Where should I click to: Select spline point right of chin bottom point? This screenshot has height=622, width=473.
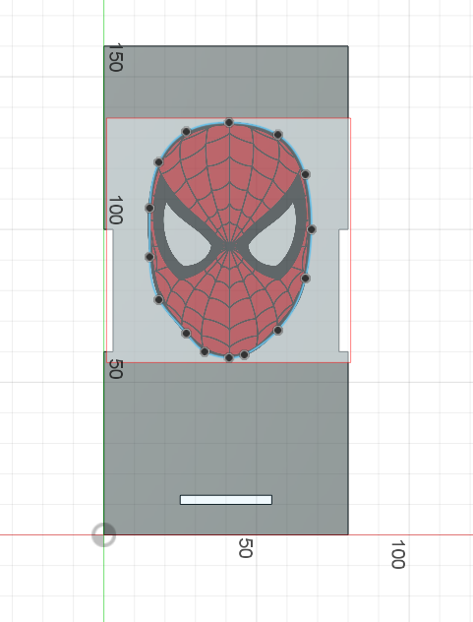[244, 354]
